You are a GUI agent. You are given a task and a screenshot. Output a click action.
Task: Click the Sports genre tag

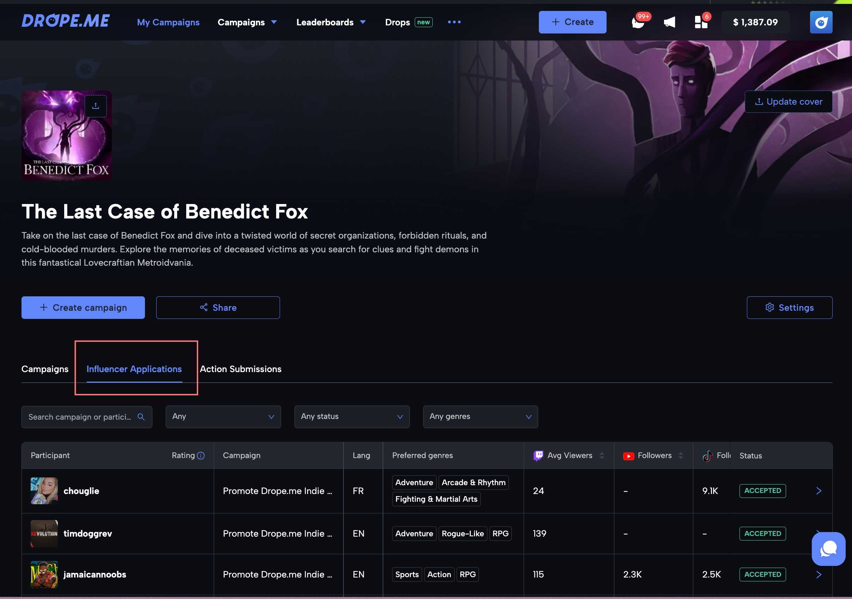coord(407,574)
